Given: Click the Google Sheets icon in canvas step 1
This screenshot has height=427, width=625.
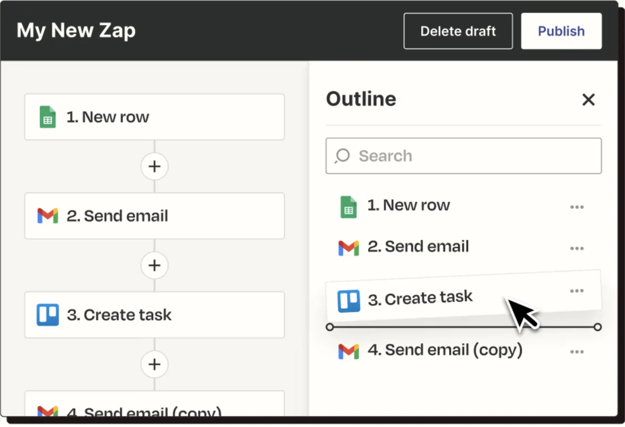Looking at the screenshot, I should pyautogui.click(x=48, y=117).
